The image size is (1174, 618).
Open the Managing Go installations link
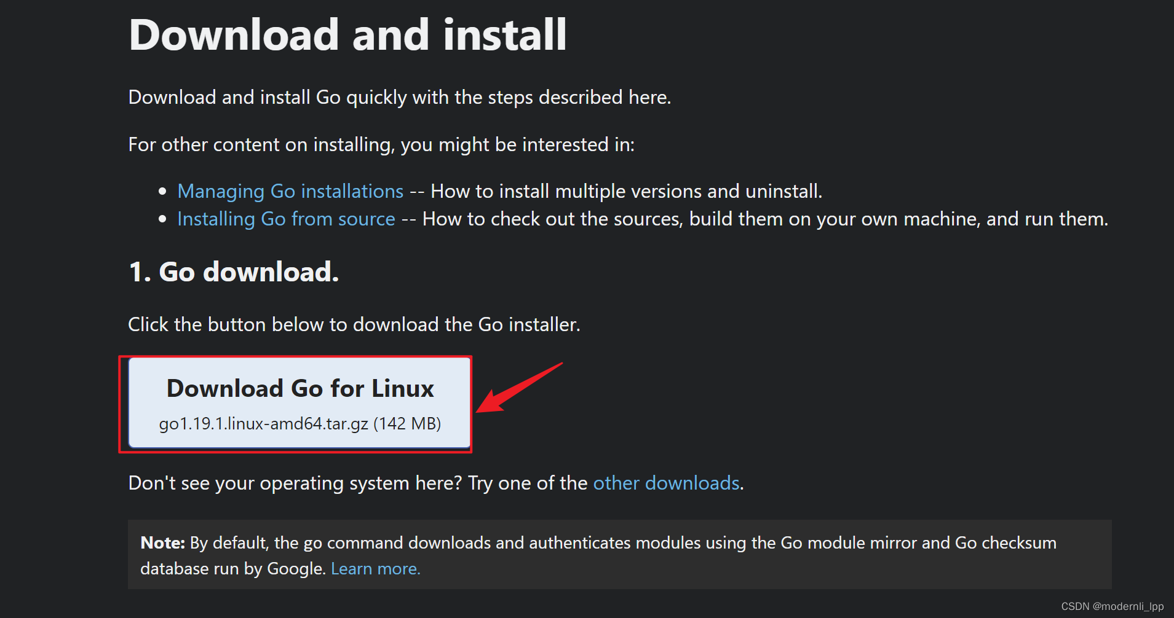click(290, 191)
